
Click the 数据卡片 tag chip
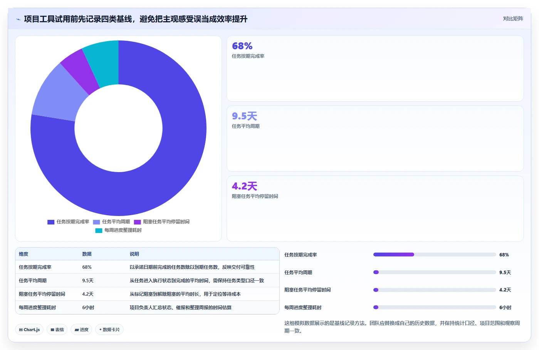(109, 330)
